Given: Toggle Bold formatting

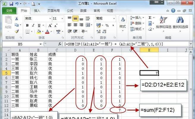Looking at the screenshot, I should point(27,25).
